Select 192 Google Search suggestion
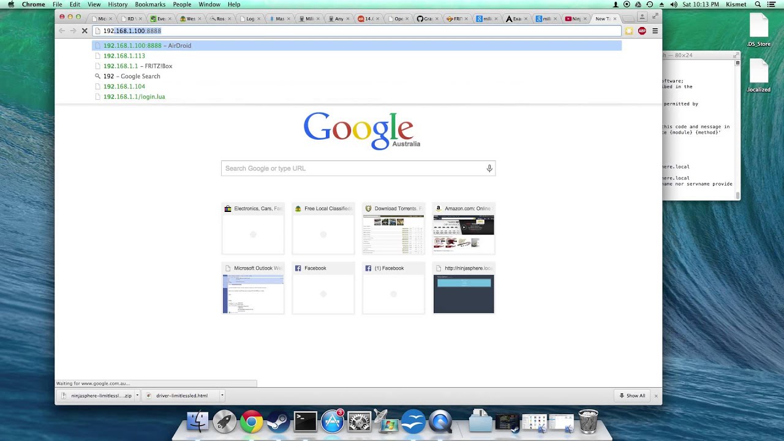This screenshot has height=441, width=784. point(356,76)
